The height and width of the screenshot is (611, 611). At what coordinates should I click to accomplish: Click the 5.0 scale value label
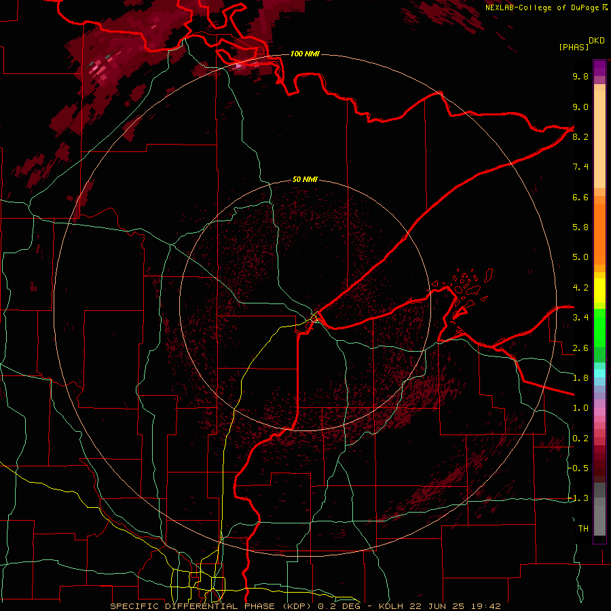[580, 257]
